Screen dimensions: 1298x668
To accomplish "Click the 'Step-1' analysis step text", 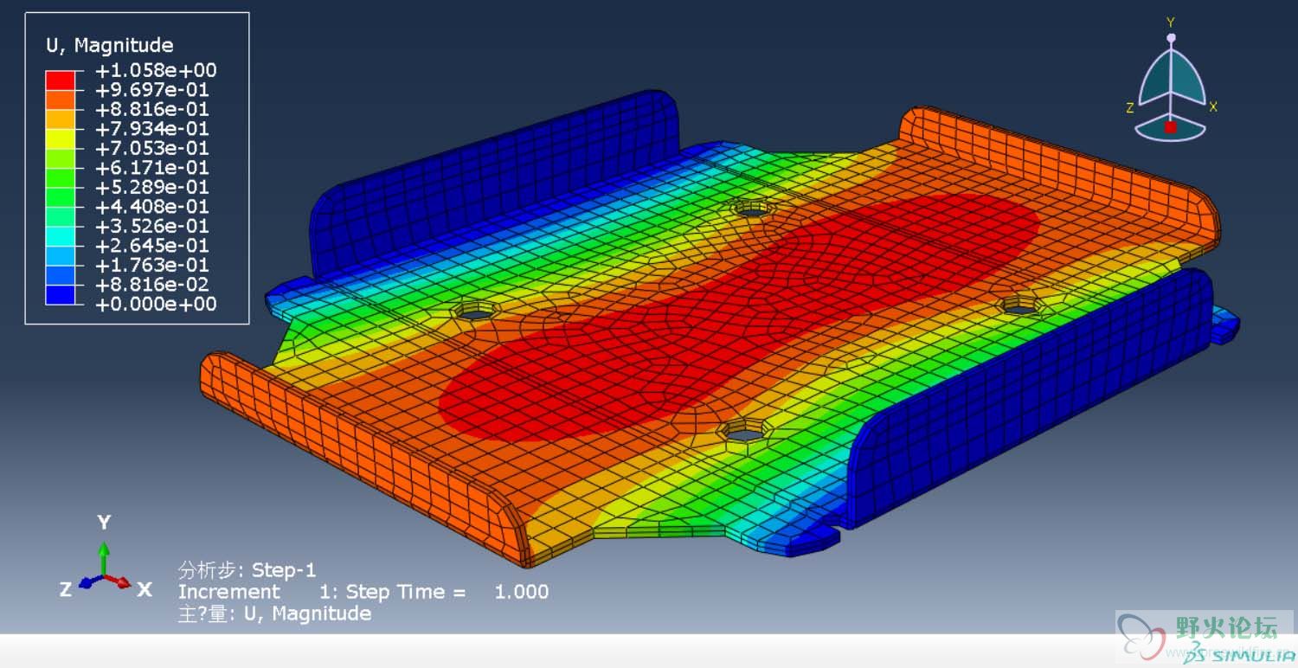I will pyautogui.click(x=284, y=570).
